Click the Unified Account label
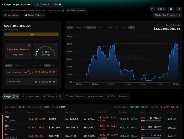184x139 pixels. coord(76,11)
